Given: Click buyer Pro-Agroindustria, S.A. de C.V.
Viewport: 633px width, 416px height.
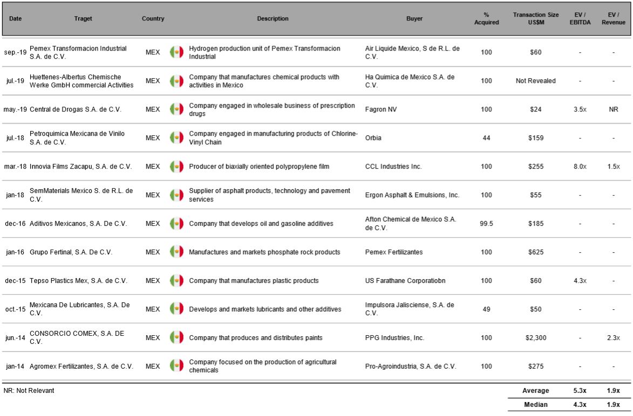Looking at the screenshot, I should click(411, 366).
